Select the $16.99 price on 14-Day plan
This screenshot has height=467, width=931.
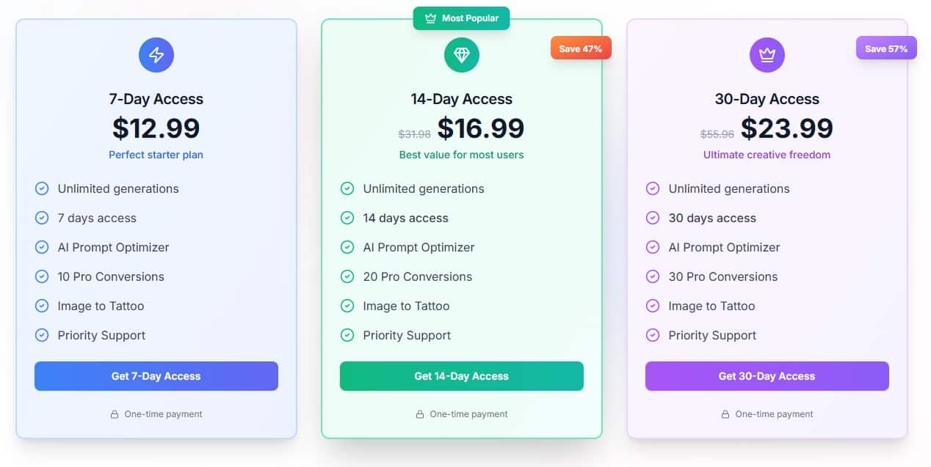tap(481, 128)
